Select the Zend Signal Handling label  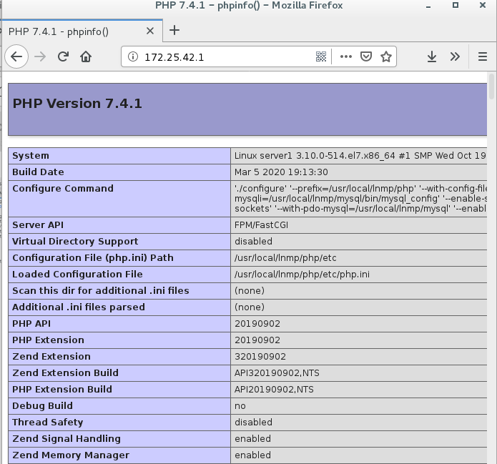(x=67, y=439)
